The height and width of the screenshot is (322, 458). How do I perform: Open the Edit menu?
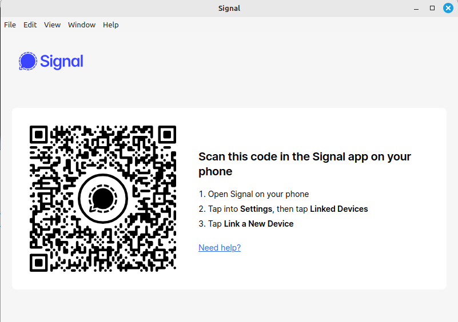(30, 25)
